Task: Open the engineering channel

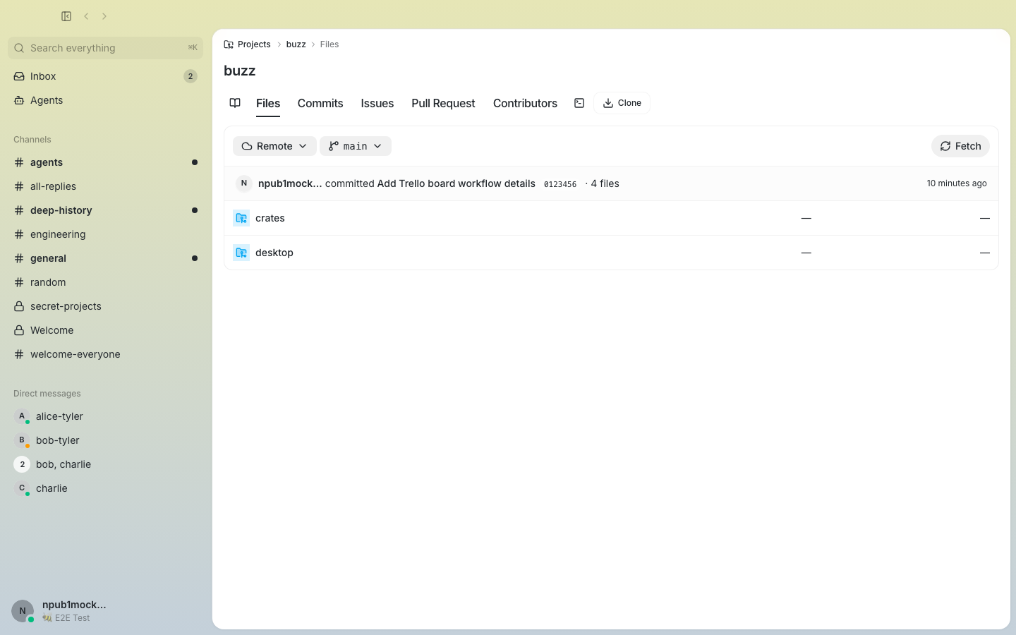Action: click(x=105, y=234)
